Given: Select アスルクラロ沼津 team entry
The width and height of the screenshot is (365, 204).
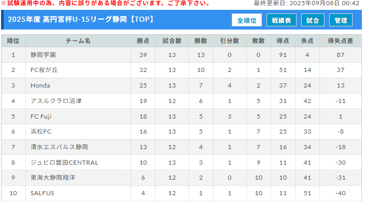Looking at the screenshot, I should 56,101.
